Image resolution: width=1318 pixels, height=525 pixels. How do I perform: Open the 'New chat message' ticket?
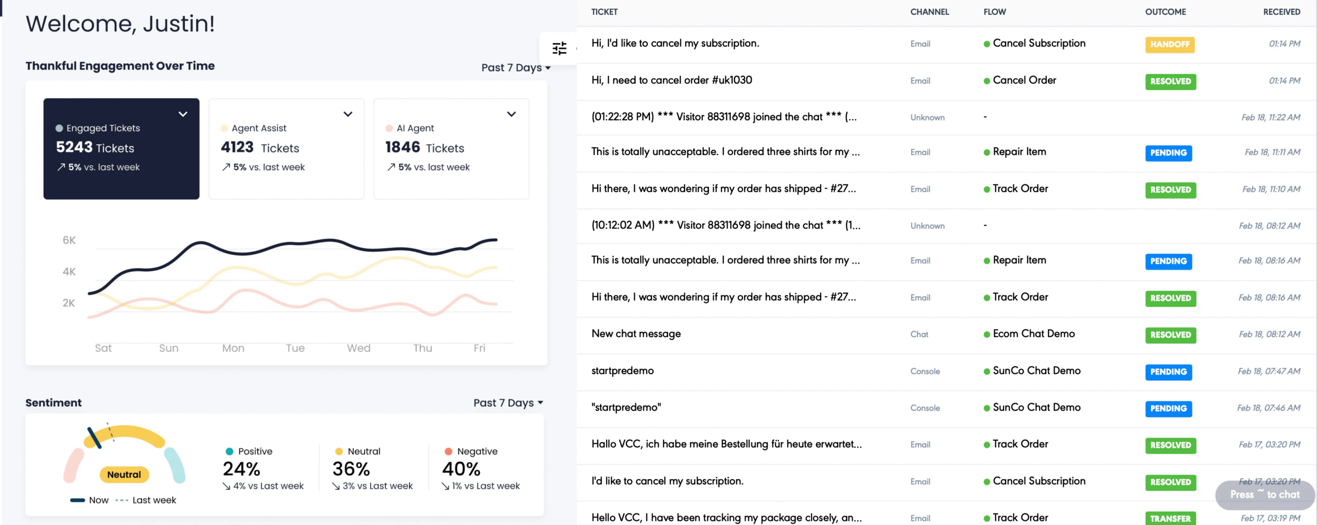coord(636,334)
